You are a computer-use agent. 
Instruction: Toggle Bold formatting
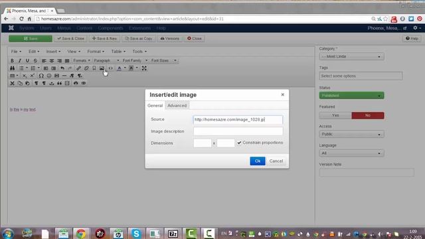(x=12, y=60)
